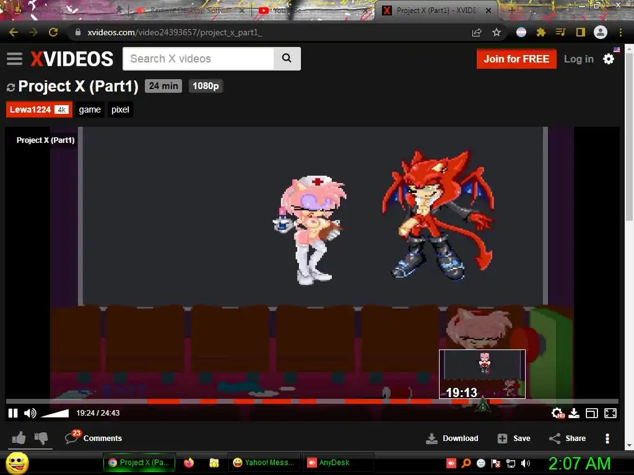Image resolution: width=634 pixels, height=475 pixels.
Task: Adjust the player volume slider
Action: 55,413
